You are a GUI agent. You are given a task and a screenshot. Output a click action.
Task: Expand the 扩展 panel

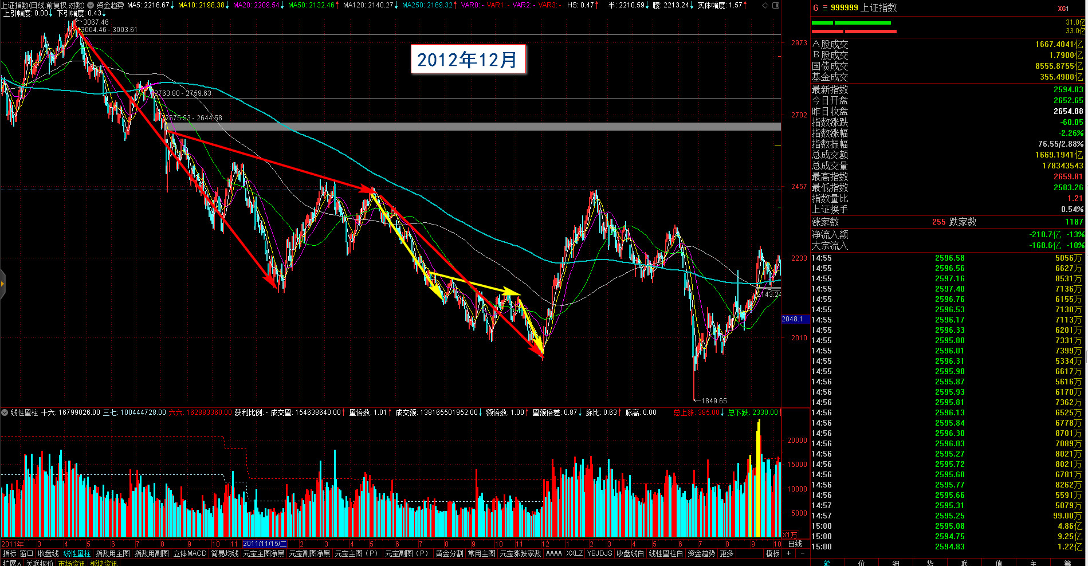coord(11,563)
